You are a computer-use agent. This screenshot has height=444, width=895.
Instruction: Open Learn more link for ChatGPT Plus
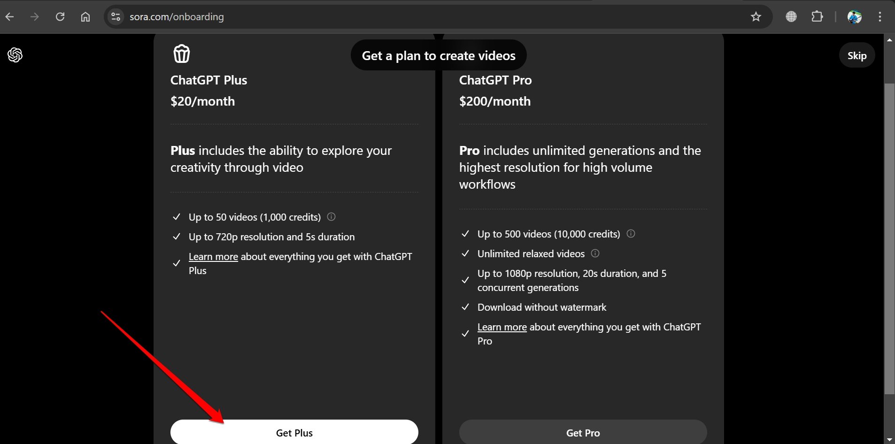[213, 257]
